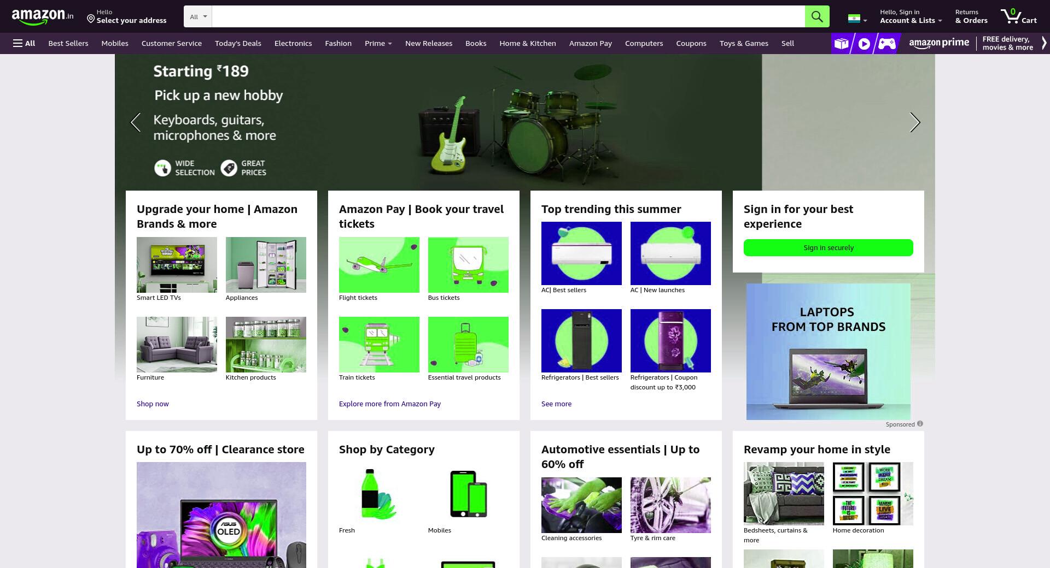
Task: Open Train tickets tile image
Action: (379, 345)
